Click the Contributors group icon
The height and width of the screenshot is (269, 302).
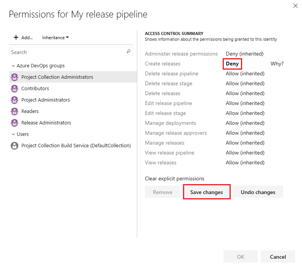pos(14,89)
